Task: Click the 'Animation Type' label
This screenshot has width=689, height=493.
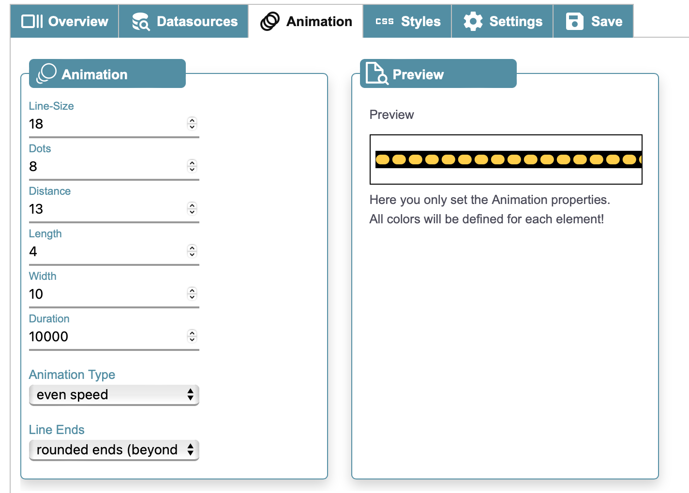Action: point(72,375)
